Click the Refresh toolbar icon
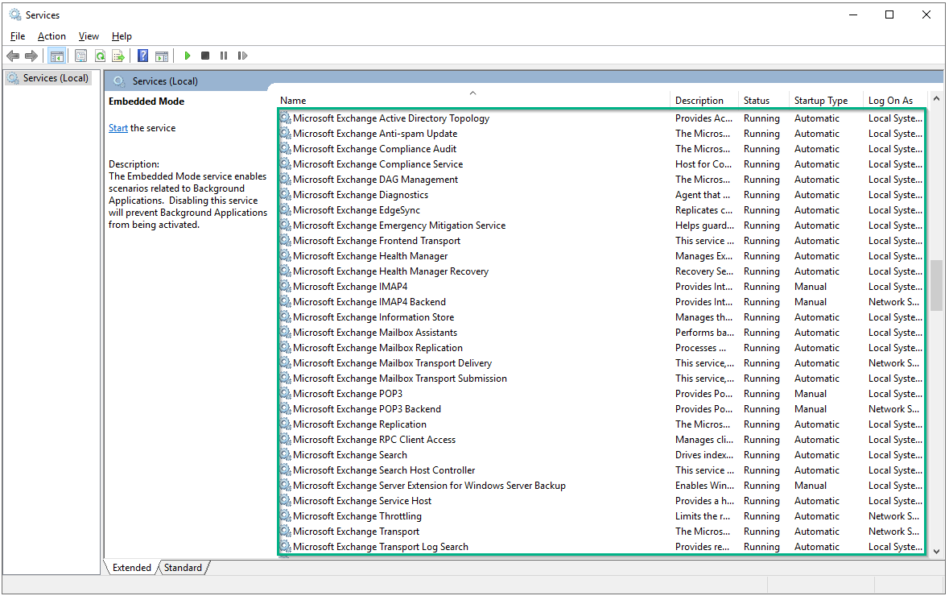The height and width of the screenshot is (600, 949). pyautogui.click(x=100, y=56)
